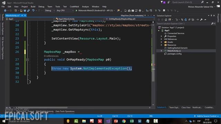Split editor with the plus icon
221x124 pixels.
click(x=153, y=22)
